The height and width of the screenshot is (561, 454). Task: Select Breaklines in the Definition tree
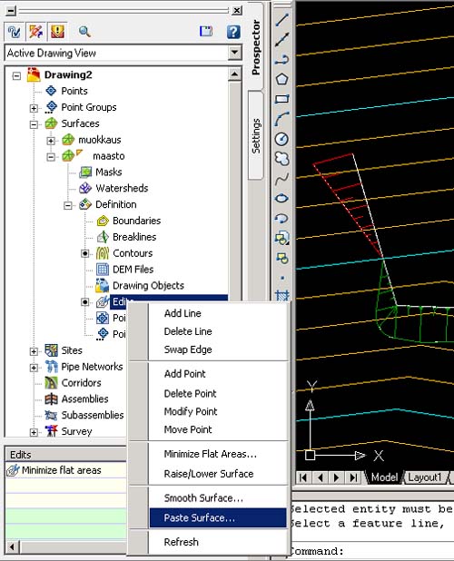click(x=134, y=237)
